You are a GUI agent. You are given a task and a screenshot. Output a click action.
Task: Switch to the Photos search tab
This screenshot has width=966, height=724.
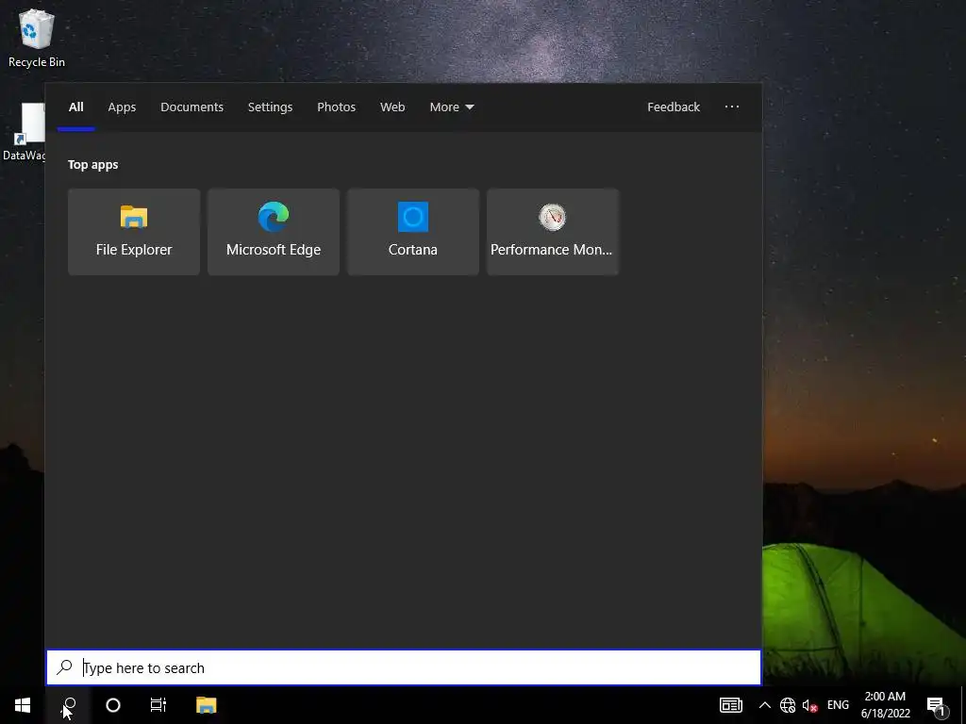tap(337, 107)
